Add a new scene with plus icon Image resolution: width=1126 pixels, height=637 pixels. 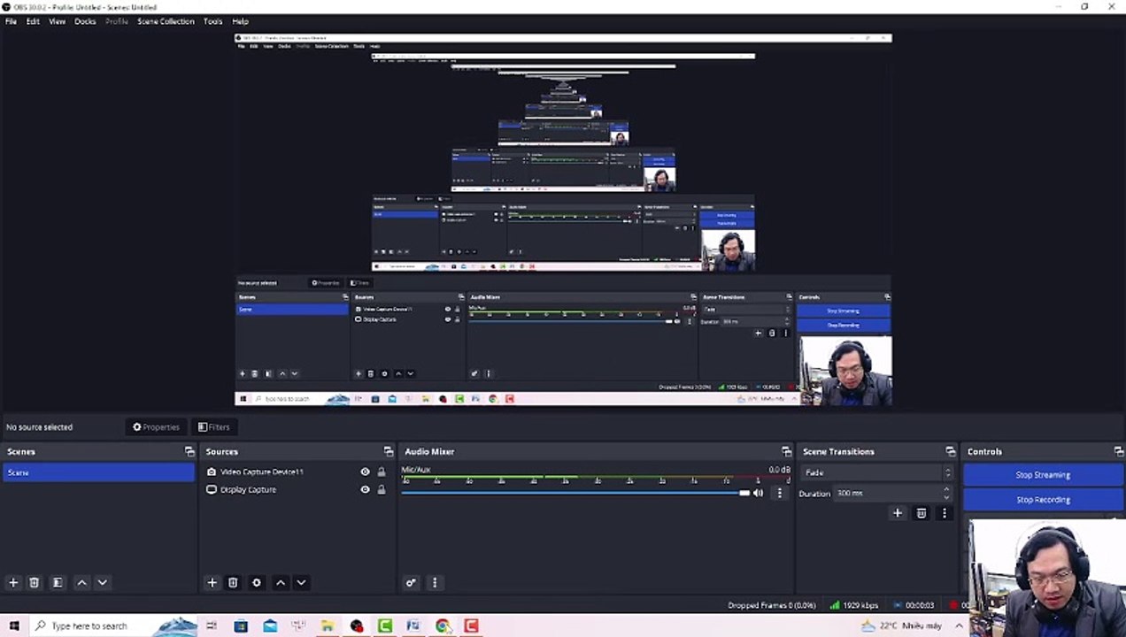point(13,582)
